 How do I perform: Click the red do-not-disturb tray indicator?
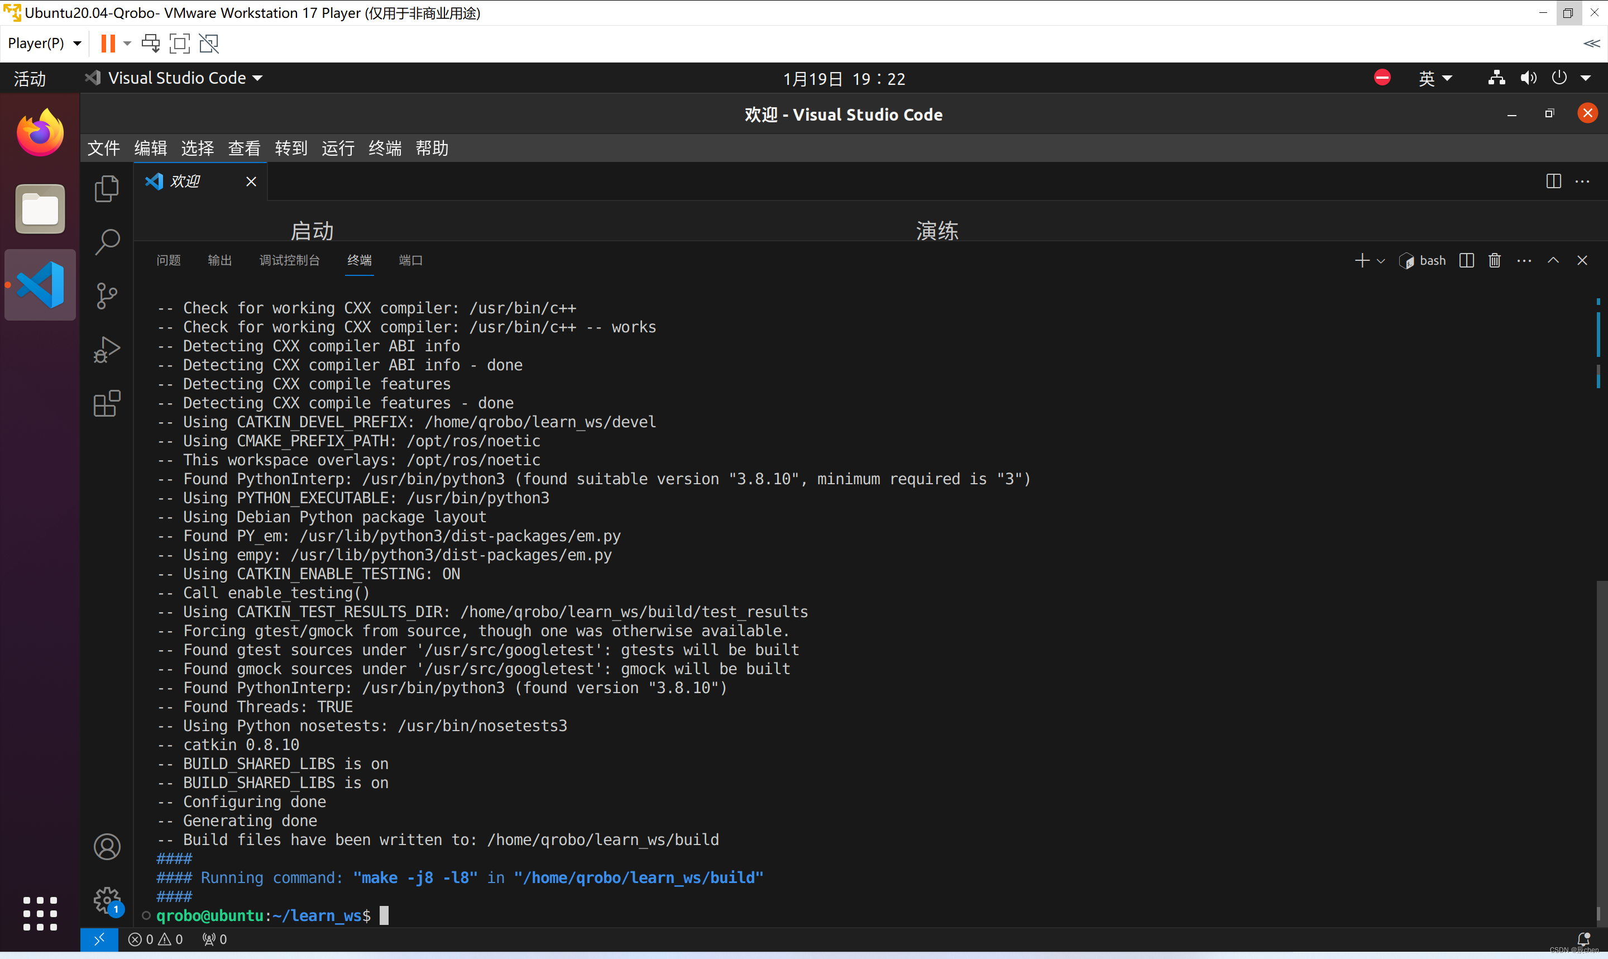1382,78
